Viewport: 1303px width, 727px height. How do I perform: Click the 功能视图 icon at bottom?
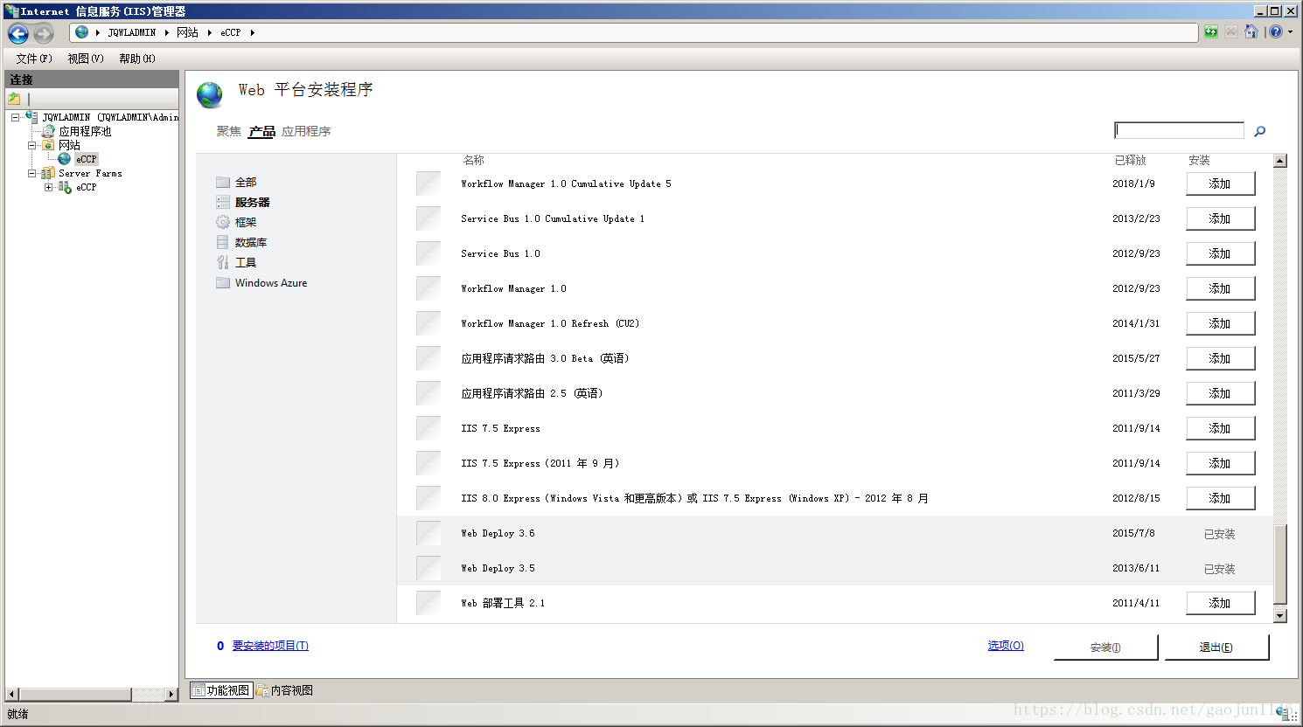pyautogui.click(x=199, y=690)
